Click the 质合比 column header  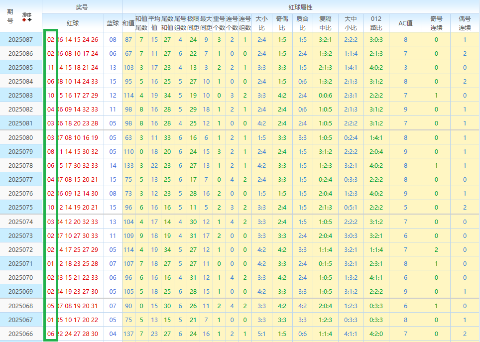pos(302,23)
